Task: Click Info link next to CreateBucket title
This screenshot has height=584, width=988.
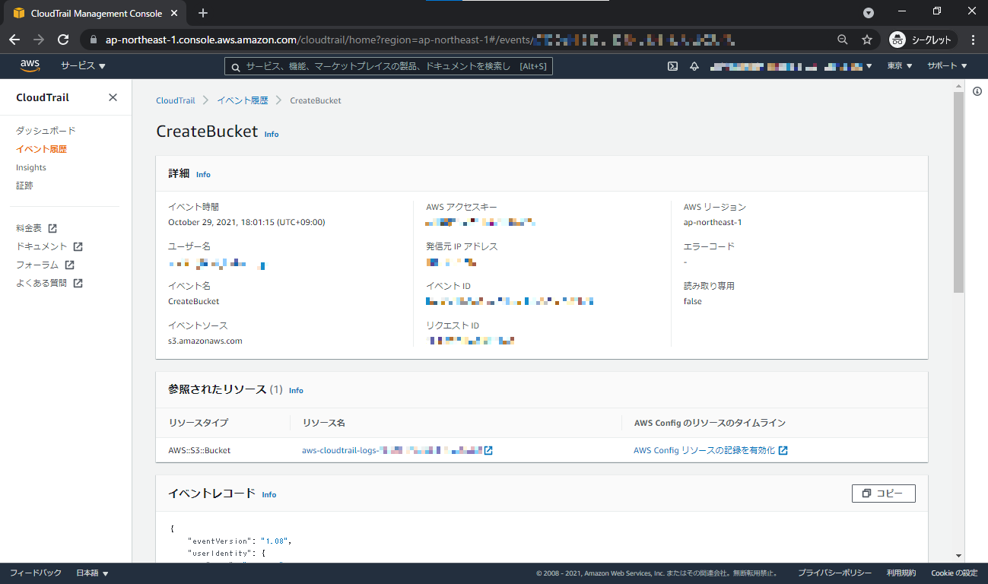Action: pyautogui.click(x=272, y=134)
